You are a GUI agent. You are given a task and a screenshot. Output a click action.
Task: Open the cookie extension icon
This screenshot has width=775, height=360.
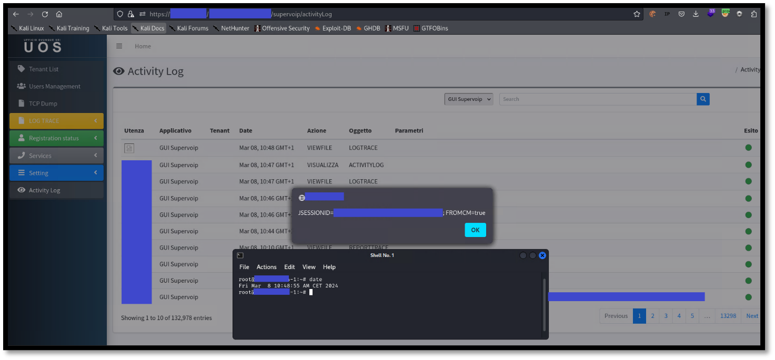click(653, 14)
